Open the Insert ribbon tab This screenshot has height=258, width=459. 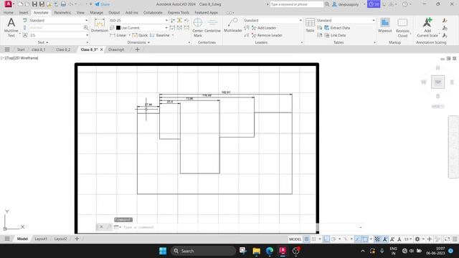click(x=24, y=13)
